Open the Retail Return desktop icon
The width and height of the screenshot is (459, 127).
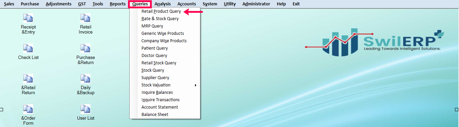28,85
